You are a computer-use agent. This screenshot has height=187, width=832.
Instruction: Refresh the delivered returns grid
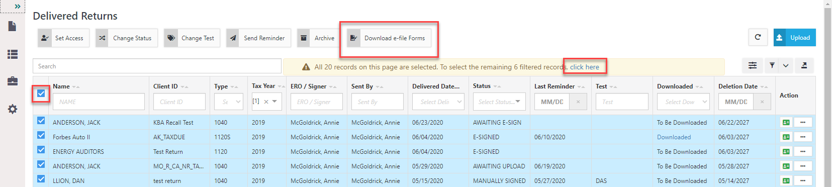click(x=758, y=37)
